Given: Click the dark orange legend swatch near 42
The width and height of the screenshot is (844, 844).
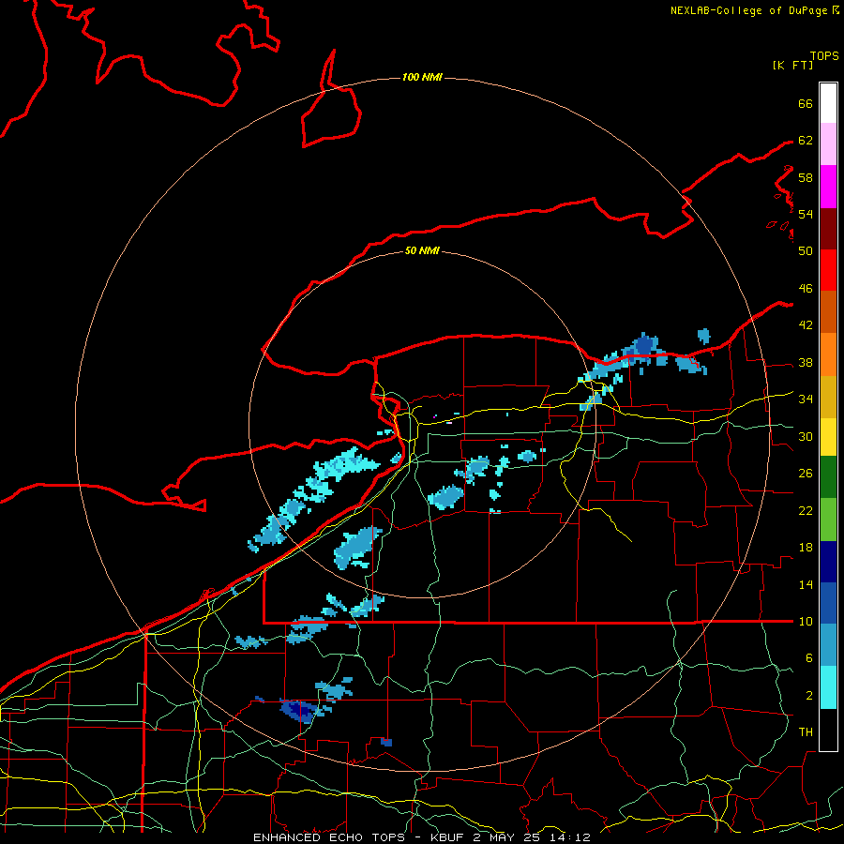Looking at the screenshot, I should (828, 311).
